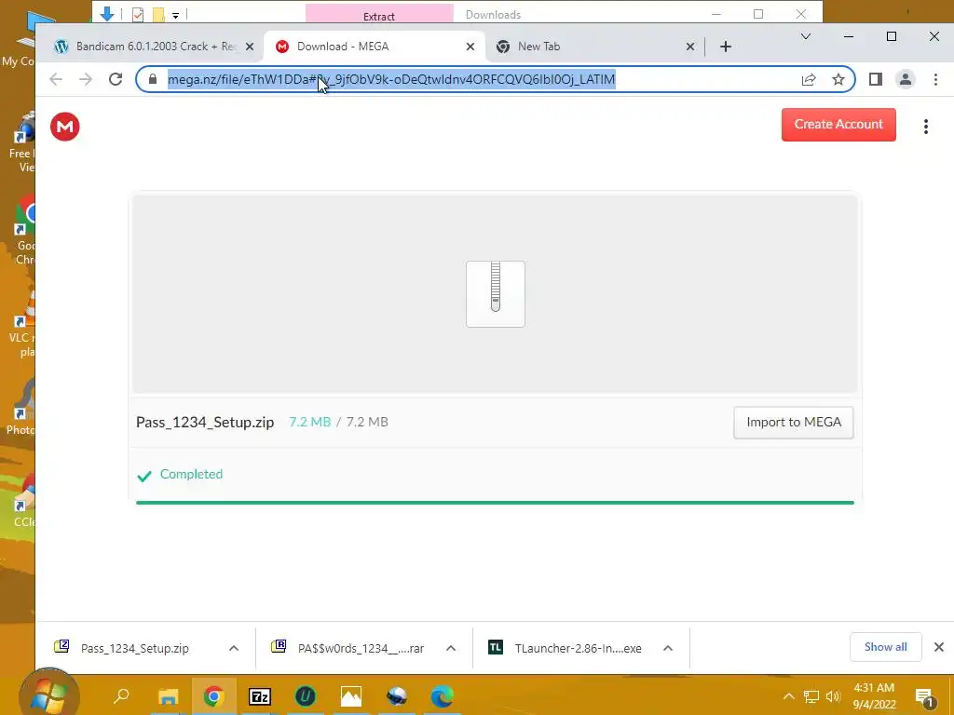954x715 pixels.
Task: View site info lock icon
Action: [x=153, y=79]
